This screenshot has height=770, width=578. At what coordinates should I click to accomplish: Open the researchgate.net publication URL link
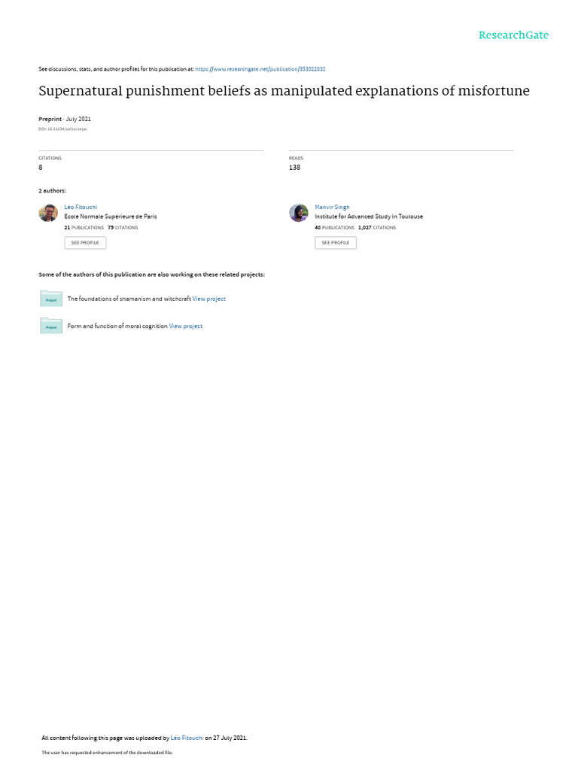click(260, 69)
